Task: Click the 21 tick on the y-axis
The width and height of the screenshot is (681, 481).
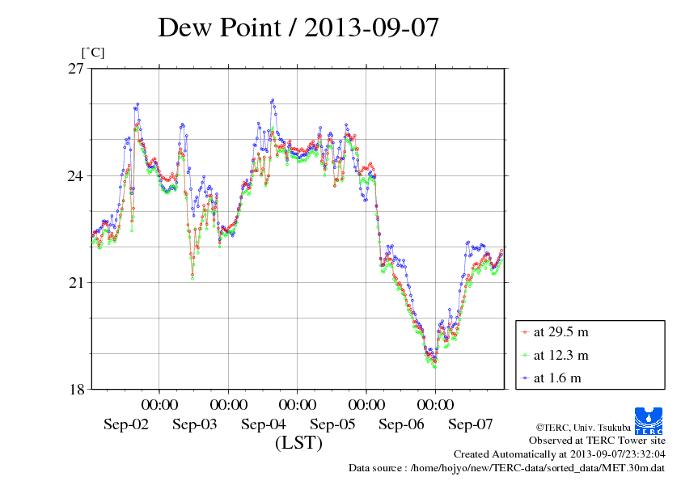Action: tap(75, 282)
